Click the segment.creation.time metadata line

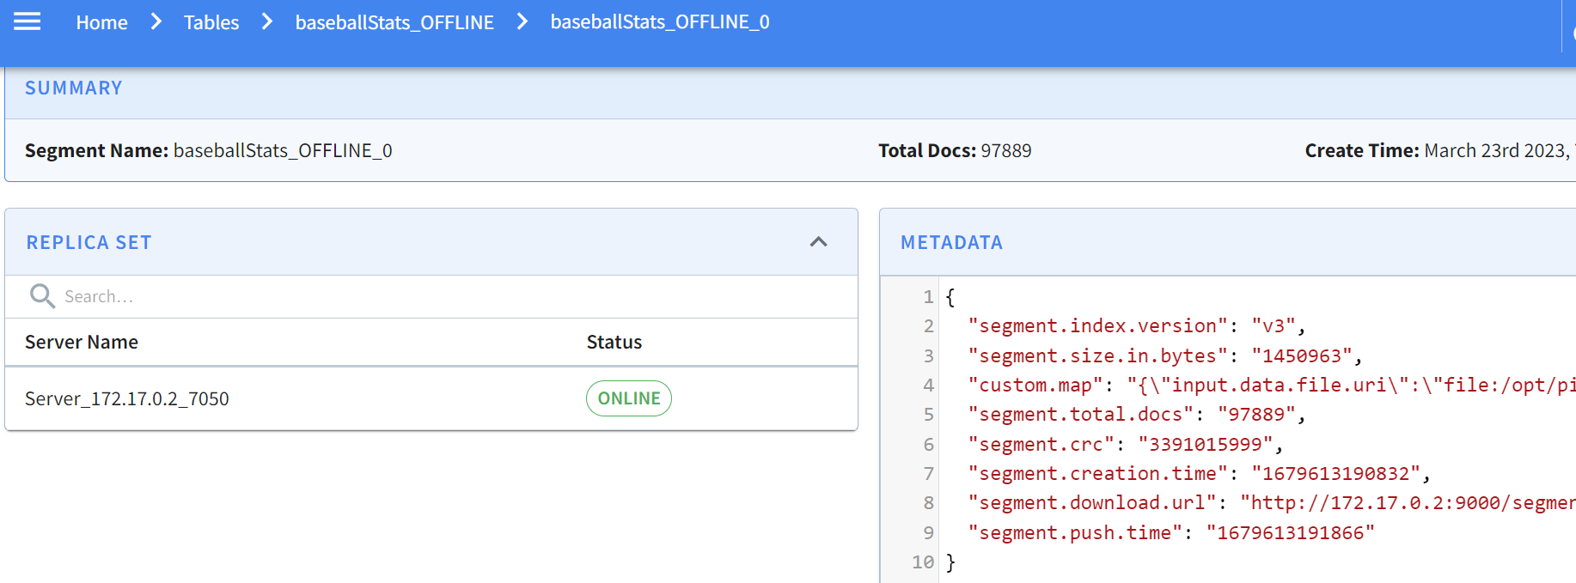[1200, 474]
